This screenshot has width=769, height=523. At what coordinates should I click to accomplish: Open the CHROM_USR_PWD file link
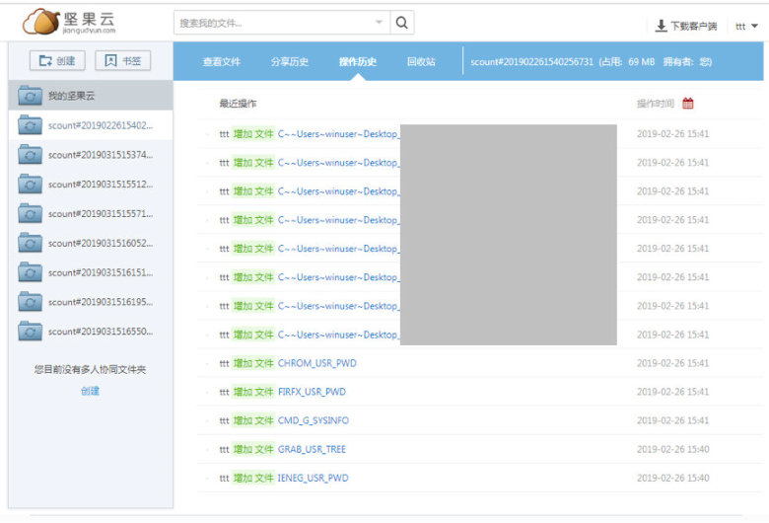(x=316, y=363)
